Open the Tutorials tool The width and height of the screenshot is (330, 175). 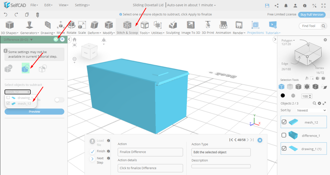[273, 28]
